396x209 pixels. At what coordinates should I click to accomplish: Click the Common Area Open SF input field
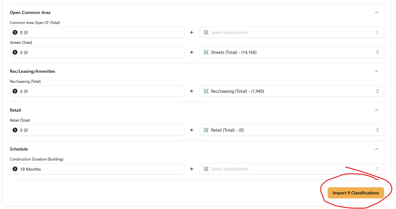97,32
